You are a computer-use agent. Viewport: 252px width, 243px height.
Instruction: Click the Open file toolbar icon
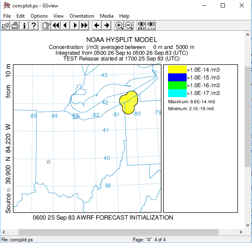5,25
